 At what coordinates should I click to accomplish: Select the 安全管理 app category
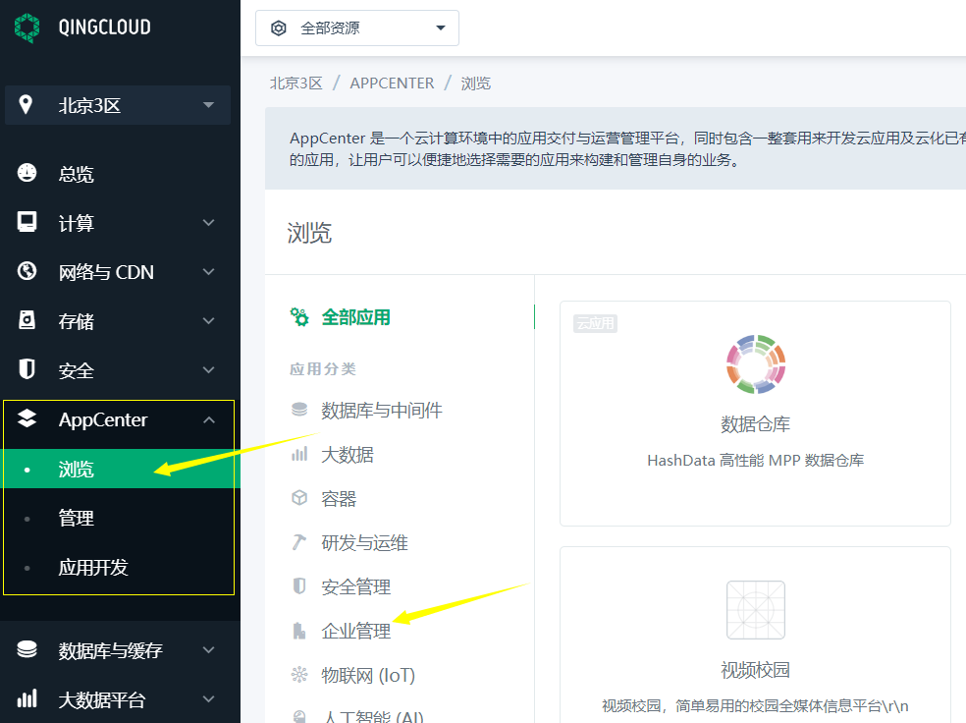(x=356, y=587)
